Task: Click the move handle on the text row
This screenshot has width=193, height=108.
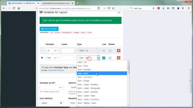Action: pyautogui.click(x=42, y=58)
